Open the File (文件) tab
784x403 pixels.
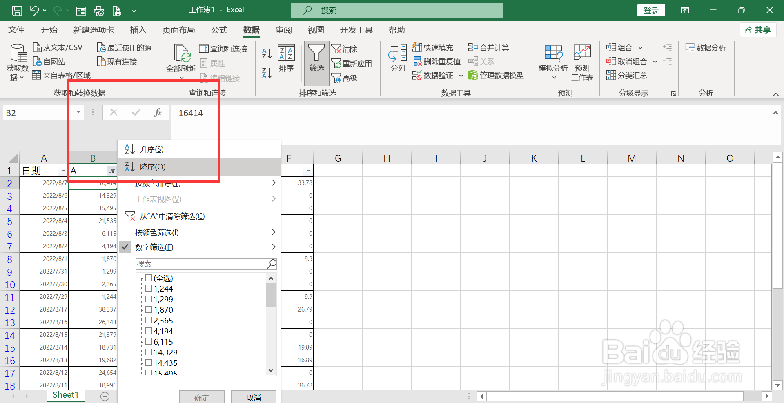[x=16, y=30]
